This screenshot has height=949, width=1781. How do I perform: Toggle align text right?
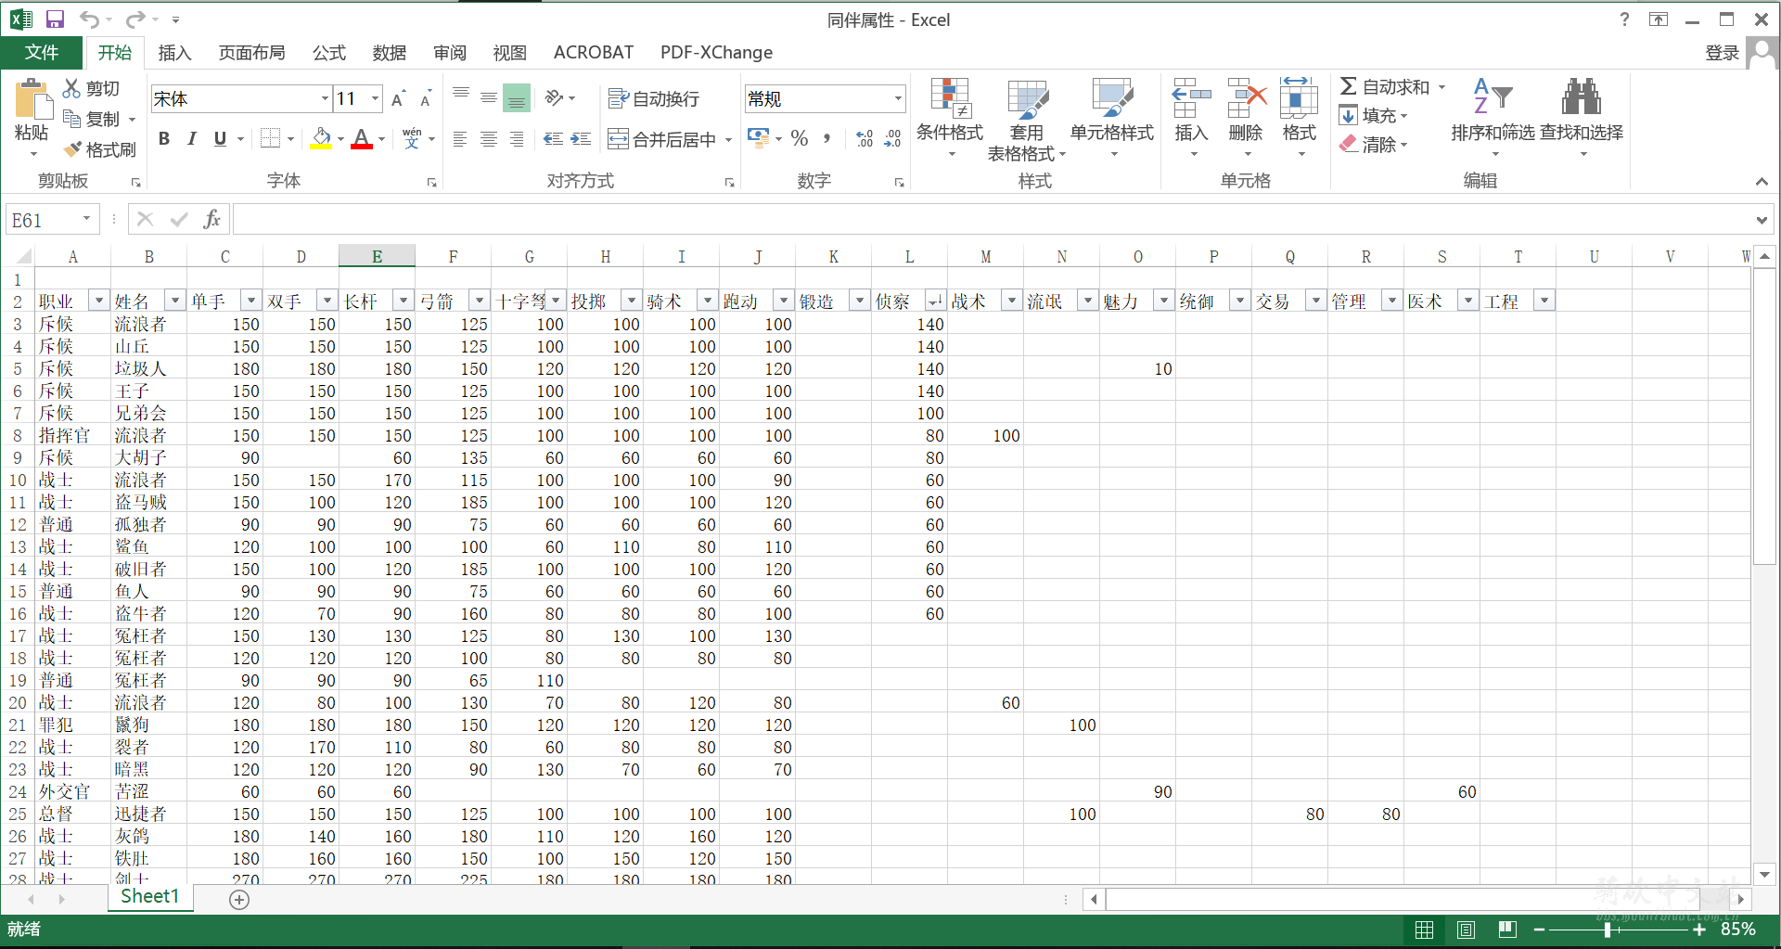517,139
